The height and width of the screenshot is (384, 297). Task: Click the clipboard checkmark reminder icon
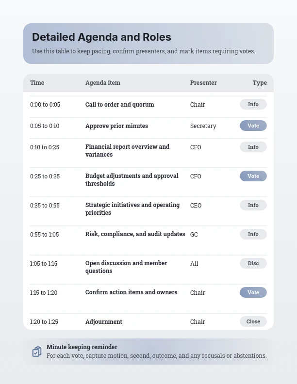coord(37,352)
